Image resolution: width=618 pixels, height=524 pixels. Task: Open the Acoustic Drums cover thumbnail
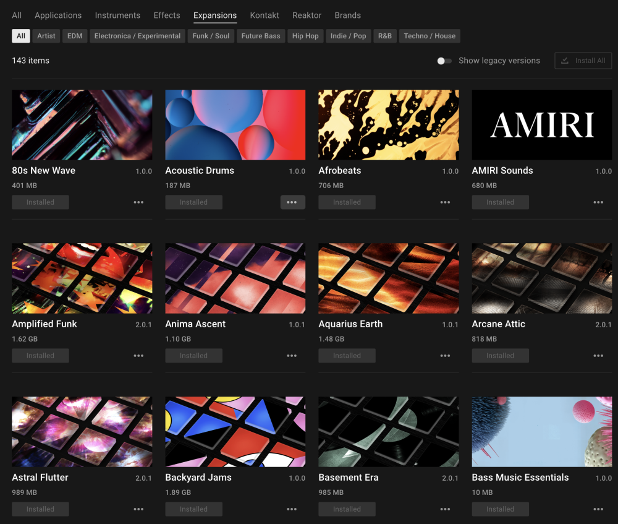235,125
